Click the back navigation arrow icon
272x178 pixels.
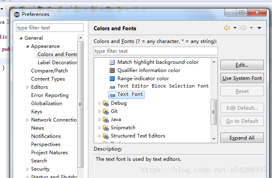227,28
